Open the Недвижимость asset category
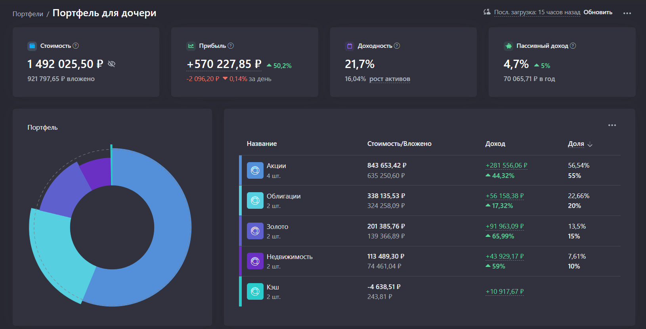This screenshot has width=646, height=329. (x=289, y=257)
